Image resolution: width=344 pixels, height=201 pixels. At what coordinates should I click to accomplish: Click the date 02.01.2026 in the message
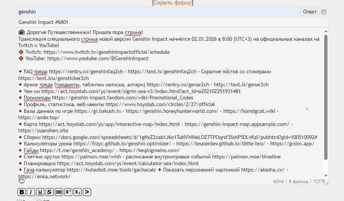click(x=204, y=39)
